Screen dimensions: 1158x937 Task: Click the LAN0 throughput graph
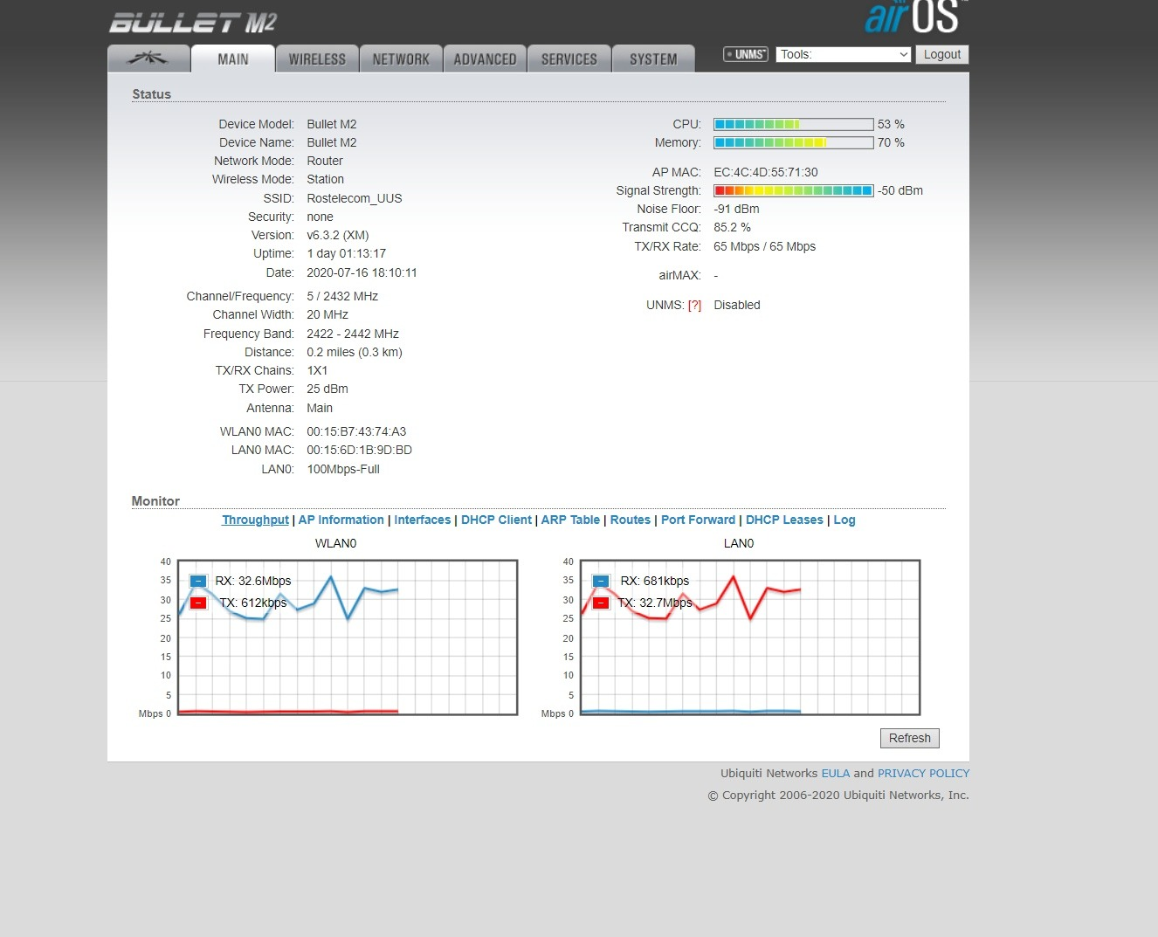click(750, 637)
